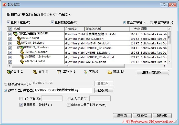Click the 儲存為名稱 cell B684ZZ.sldprt
This screenshot has width=179, height=125.
point(107,39)
